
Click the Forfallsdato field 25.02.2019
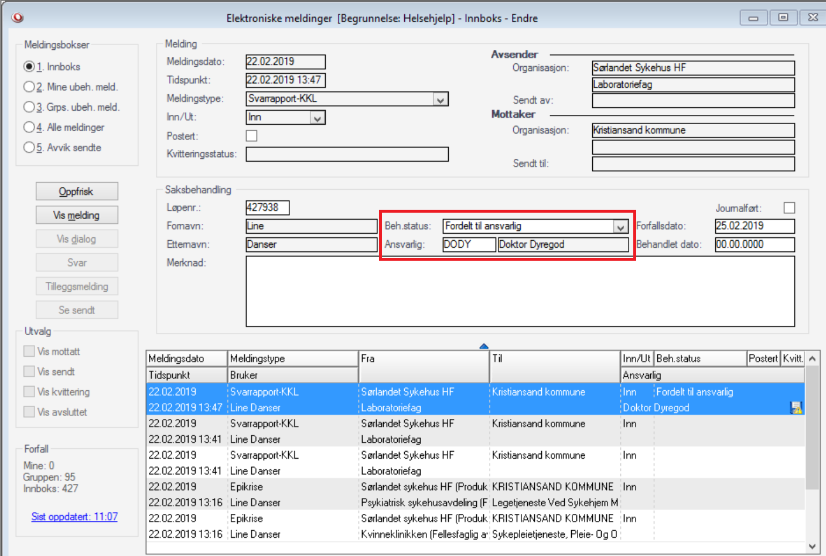point(755,226)
